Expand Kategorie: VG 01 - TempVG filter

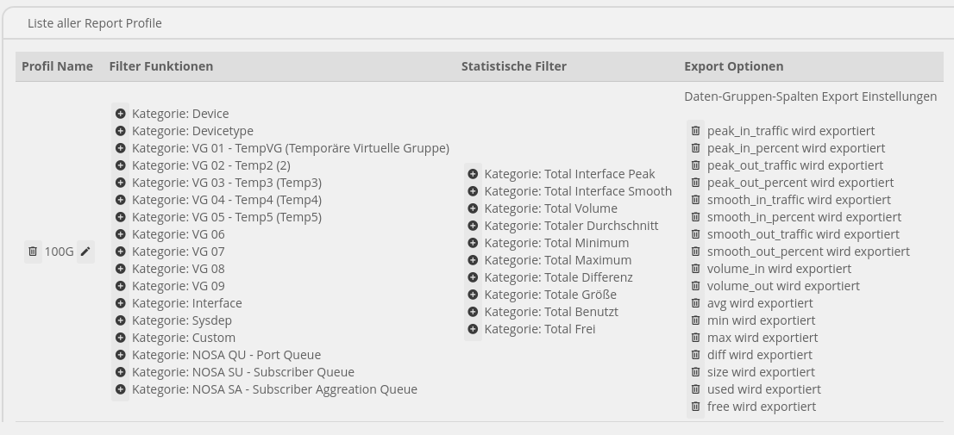120,148
